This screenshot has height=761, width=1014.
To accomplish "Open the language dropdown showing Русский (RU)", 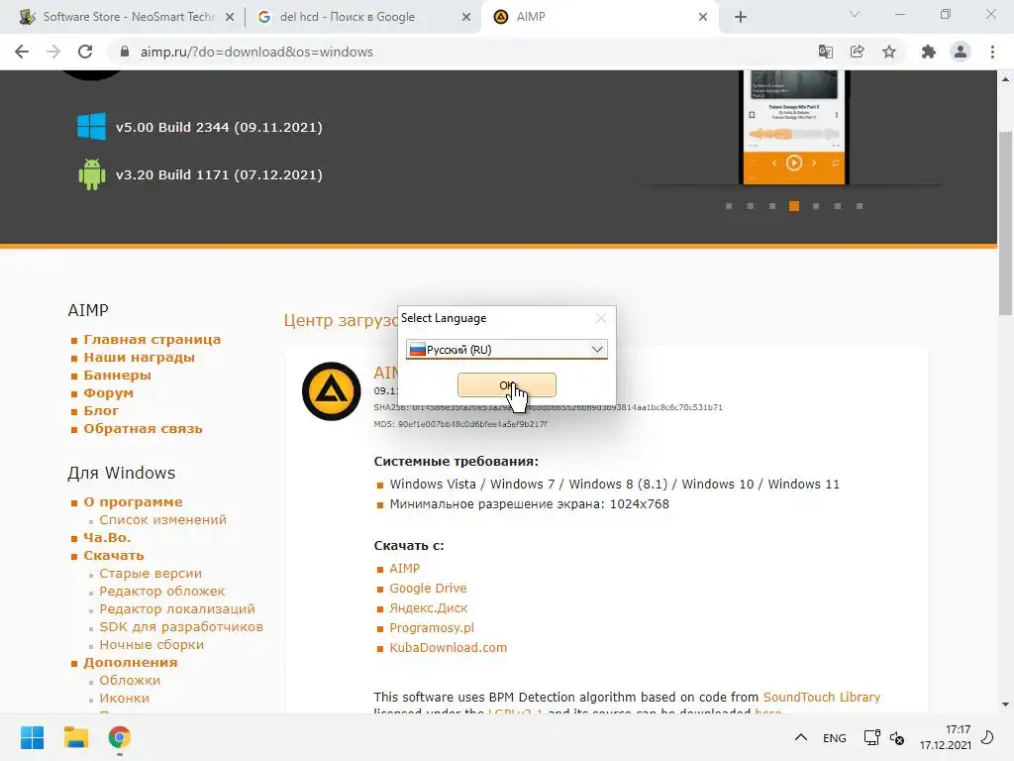I will (506, 350).
